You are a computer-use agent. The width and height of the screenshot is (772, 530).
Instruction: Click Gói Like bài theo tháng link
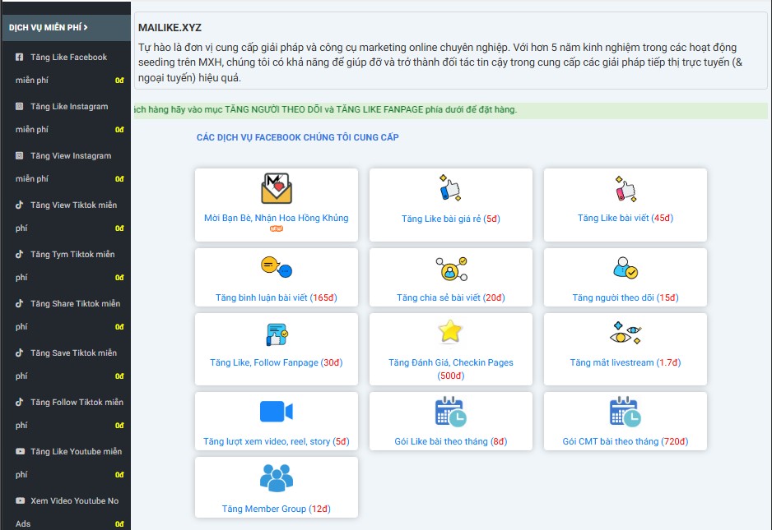click(x=450, y=441)
